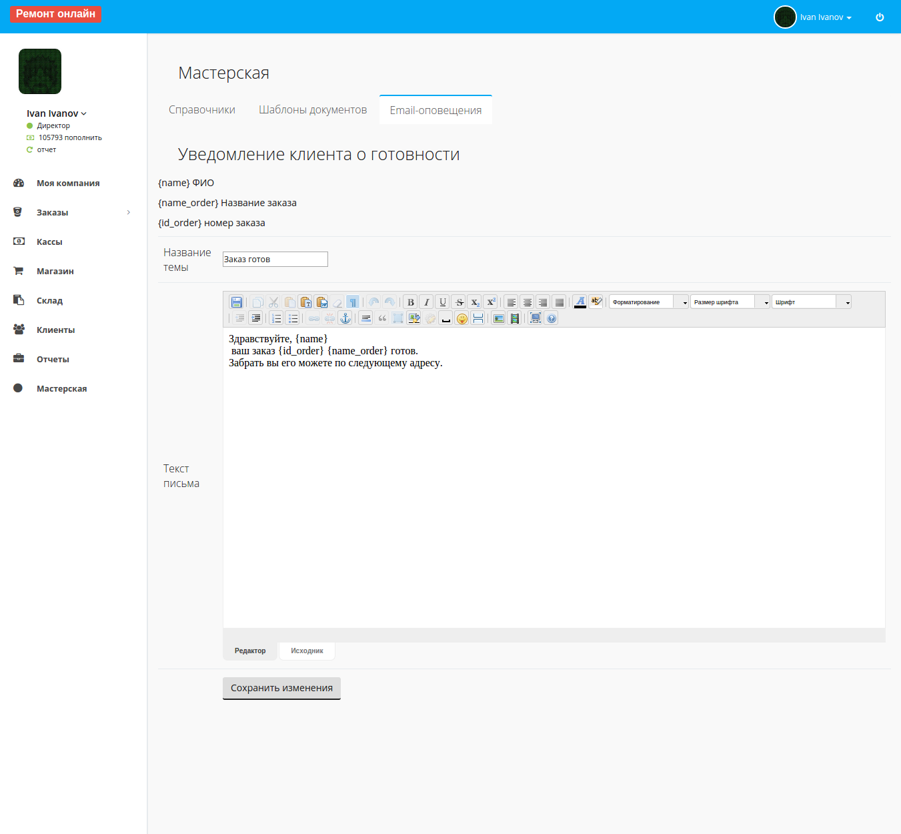The height and width of the screenshot is (834, 901).
Task: Pick the text color swatch
Action: pyautogui.click(x=580, y=302)
